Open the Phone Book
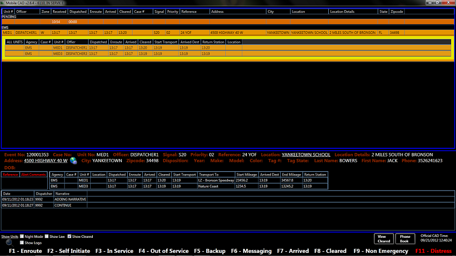This screenshot has width=456, height=256. (405, 239)
